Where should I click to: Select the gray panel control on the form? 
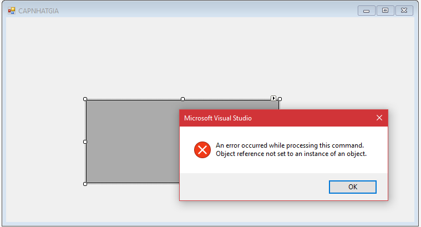130,142
